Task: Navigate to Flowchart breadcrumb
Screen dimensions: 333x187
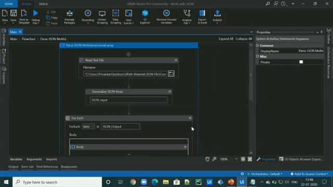Action: tap(29, 39)
